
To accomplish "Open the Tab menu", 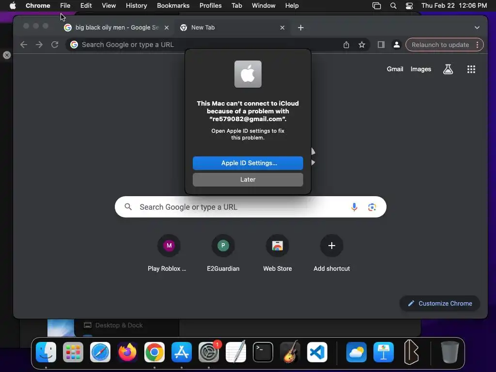I will [236, 5].
